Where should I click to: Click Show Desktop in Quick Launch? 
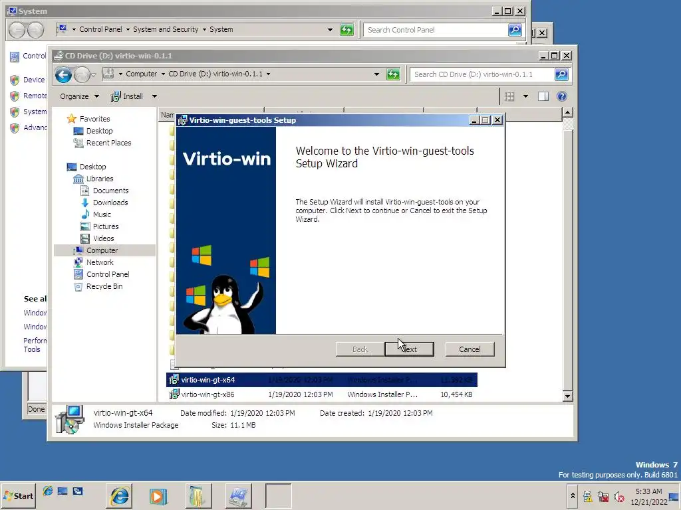[63, 491]
